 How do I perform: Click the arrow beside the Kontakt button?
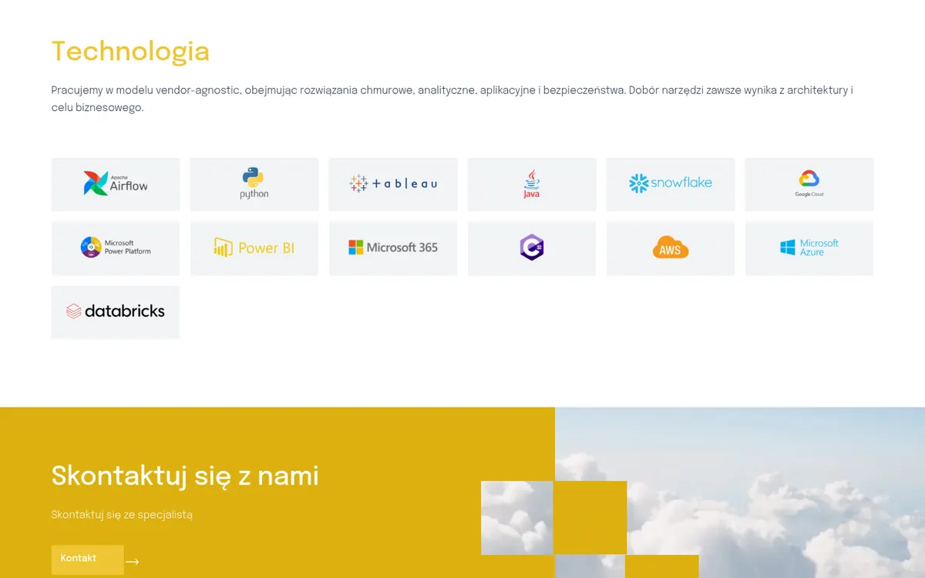133,562
